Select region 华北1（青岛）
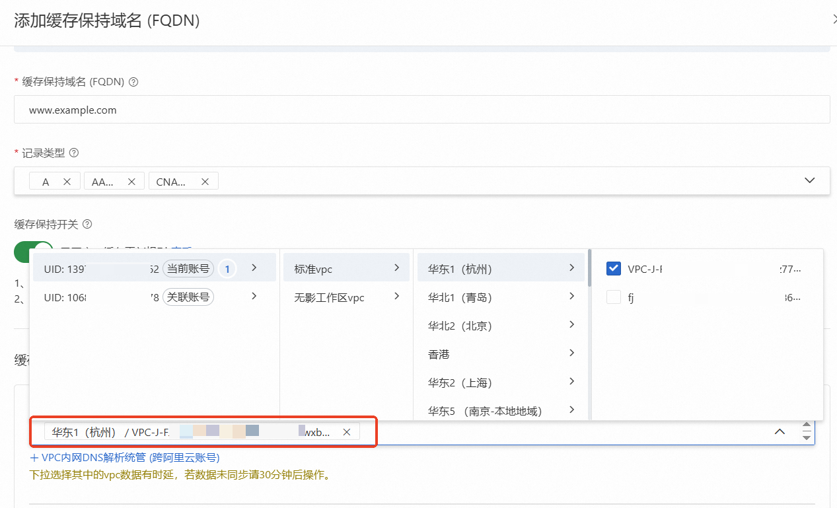The image size is (837, 508). click(501, 297)
